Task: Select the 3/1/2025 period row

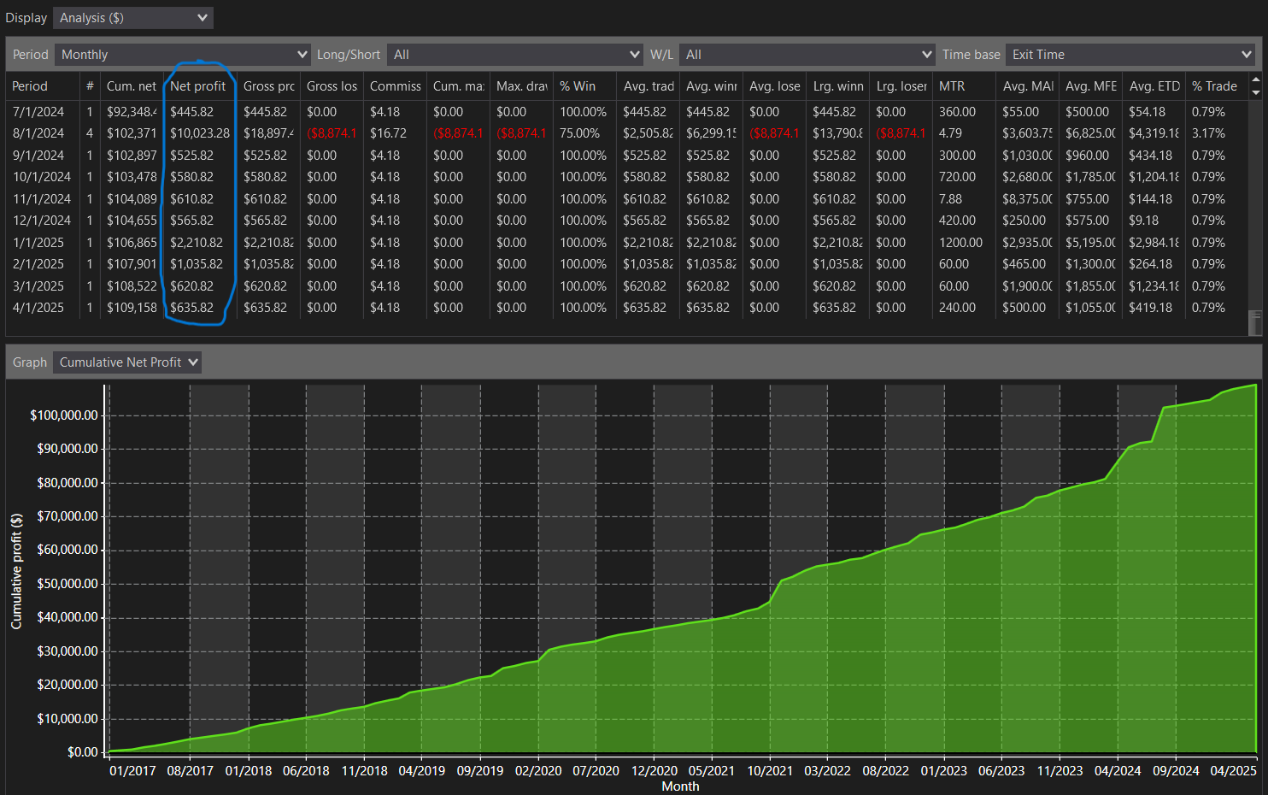Action: tap(627, 286)
